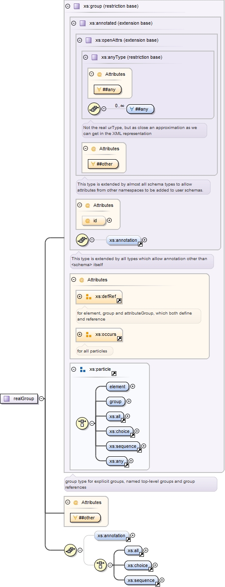Expand the bottom xs:sequence element
The image size is (225, 587).
(x=162, y=580)
